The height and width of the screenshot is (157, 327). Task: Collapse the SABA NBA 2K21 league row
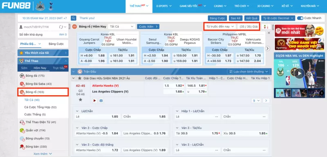tap(73, 78)
